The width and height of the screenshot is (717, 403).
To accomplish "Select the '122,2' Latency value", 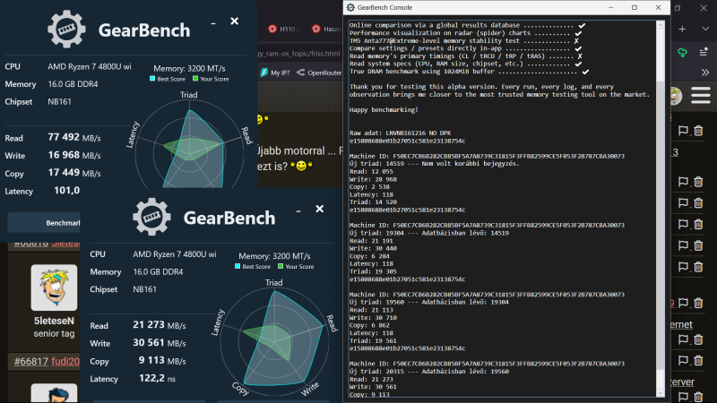I will [151, 378].
